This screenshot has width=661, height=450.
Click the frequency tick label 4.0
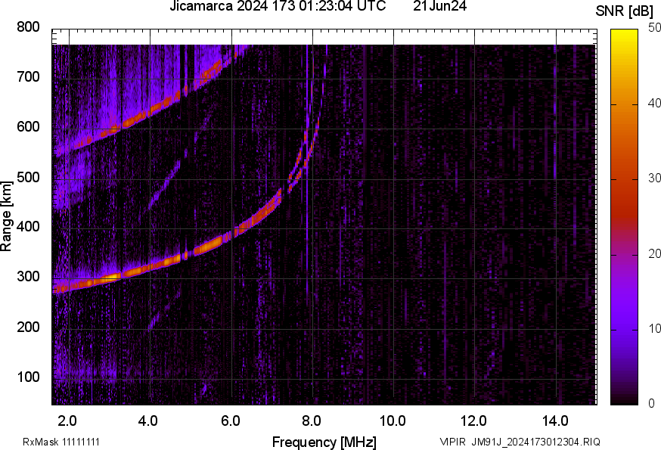(x=148, y=421)
